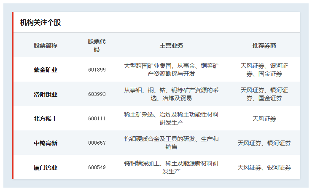Select the 股票简称 column header
This screenshot has height=191, width=312.
pyautogui.click(x=46, y=45)
